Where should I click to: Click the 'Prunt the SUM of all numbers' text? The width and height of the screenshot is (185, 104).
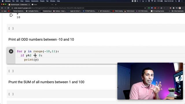[x=46, y=82]
